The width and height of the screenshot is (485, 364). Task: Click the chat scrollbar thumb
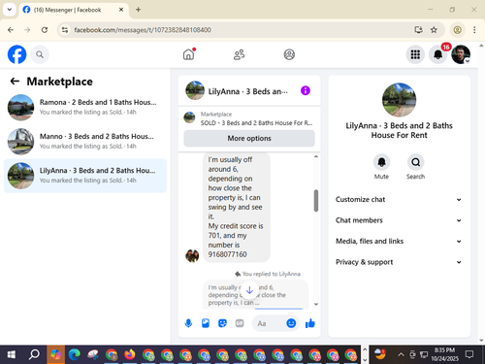point(316,201)
